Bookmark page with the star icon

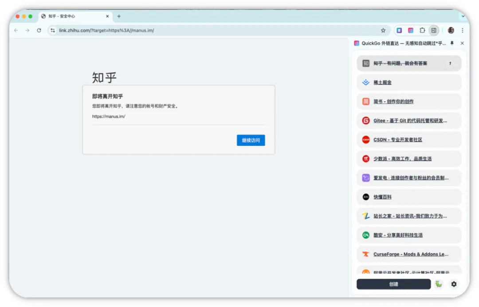point(383,30)
